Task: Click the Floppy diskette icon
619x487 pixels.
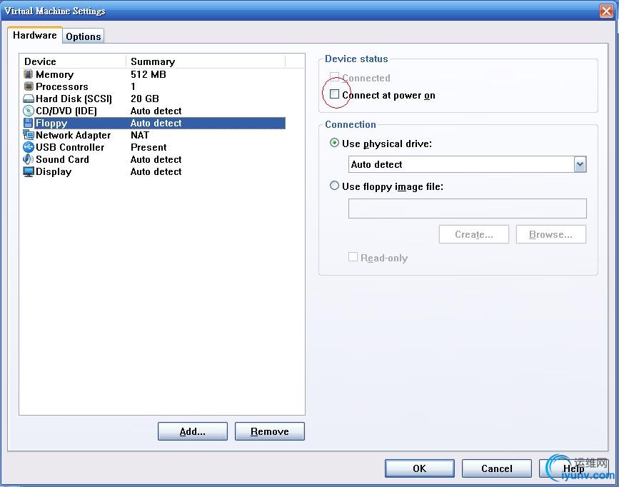Action: pyautogui.click(x=28, y=123)
